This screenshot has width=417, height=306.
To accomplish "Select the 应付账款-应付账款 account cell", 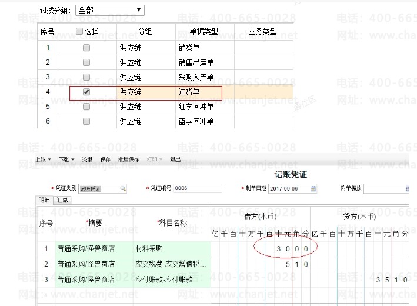I will (172, 280).
